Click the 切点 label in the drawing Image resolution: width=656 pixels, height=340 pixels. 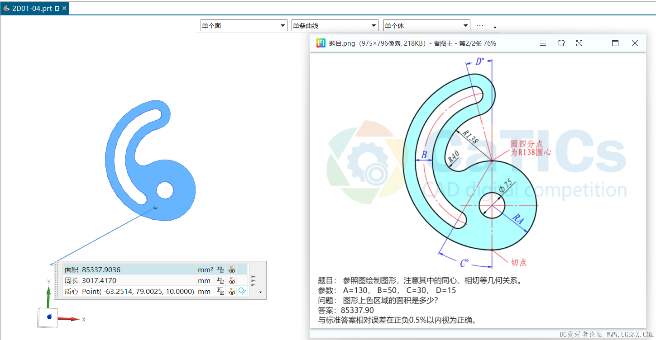pos(519,262)
